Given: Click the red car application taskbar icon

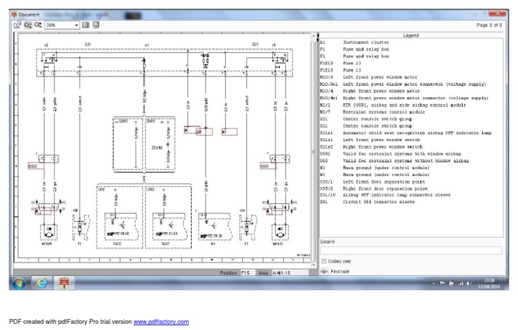Looking at the screenshot, I should [x=65, y=283].
